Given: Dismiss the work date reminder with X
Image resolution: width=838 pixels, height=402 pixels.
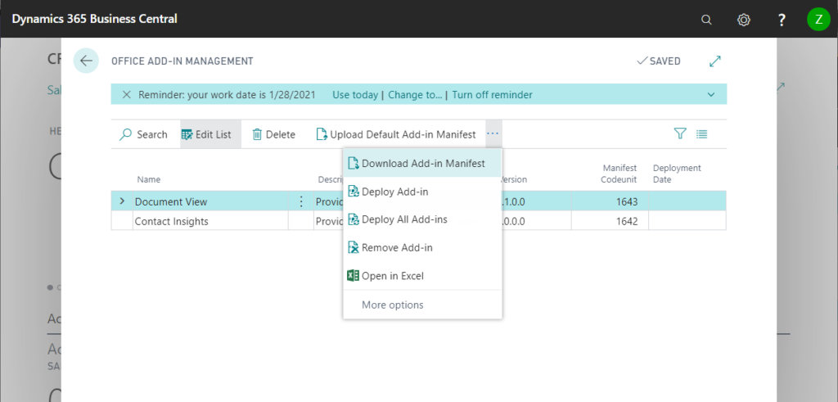Looking at the screenshot, I should pos(126,95).
